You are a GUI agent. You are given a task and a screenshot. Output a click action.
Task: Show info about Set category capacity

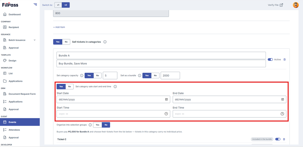[x=82, y=76]
